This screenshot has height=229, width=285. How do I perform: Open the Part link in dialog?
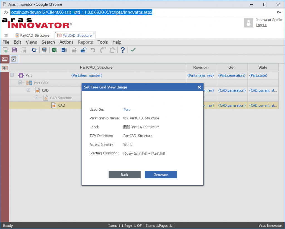pos(127,110)
